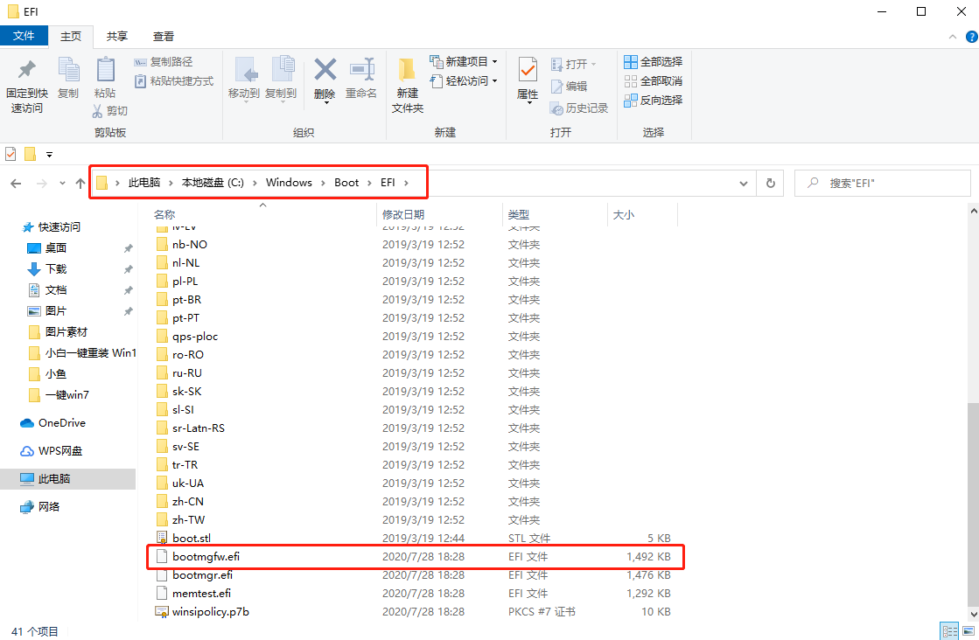979x640 pixels.
Task: Open 历史记录 history
Action: click(579, 108)
